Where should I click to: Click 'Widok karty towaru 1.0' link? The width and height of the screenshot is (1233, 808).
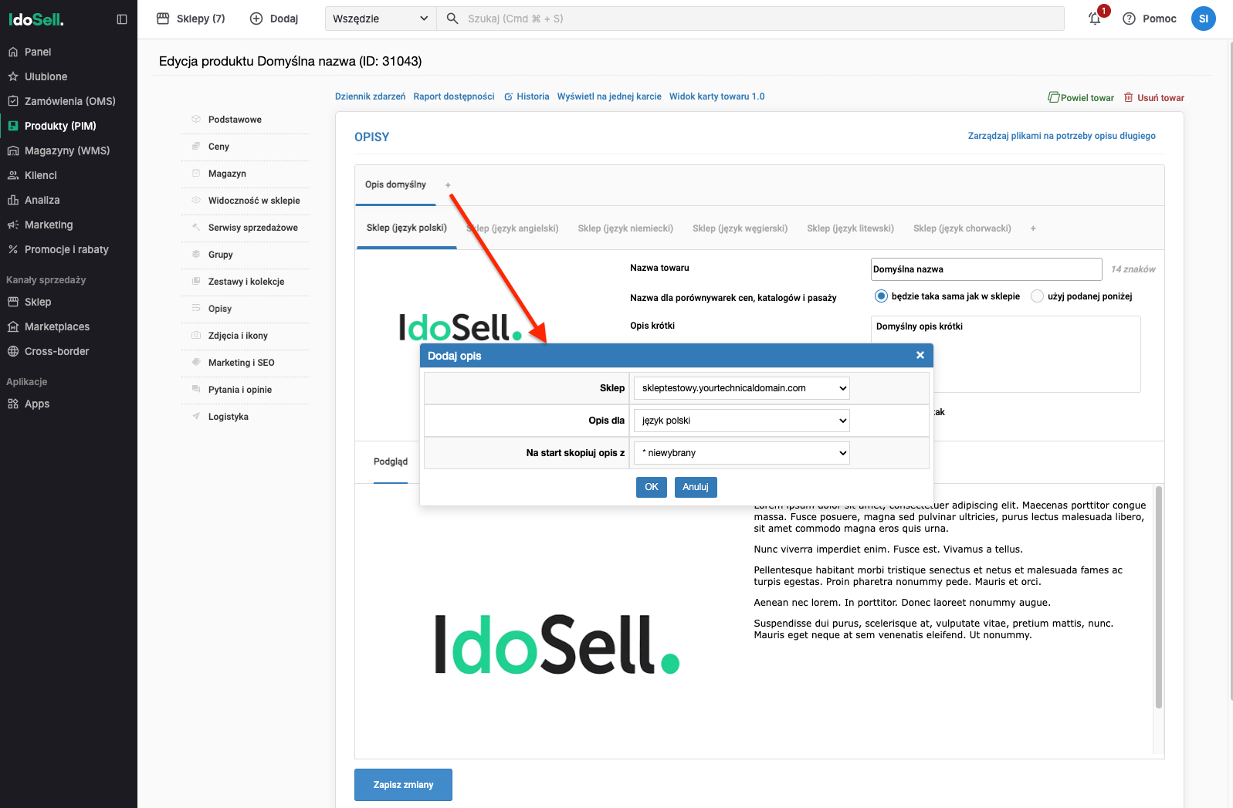pyautogui.click(x=717, y=96)
